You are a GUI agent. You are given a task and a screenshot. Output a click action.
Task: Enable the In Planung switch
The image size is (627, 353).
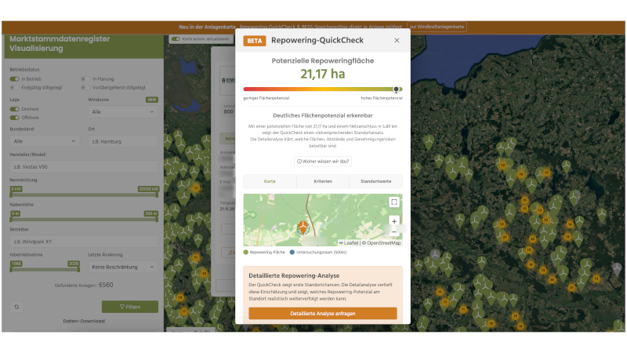(85, 79)
